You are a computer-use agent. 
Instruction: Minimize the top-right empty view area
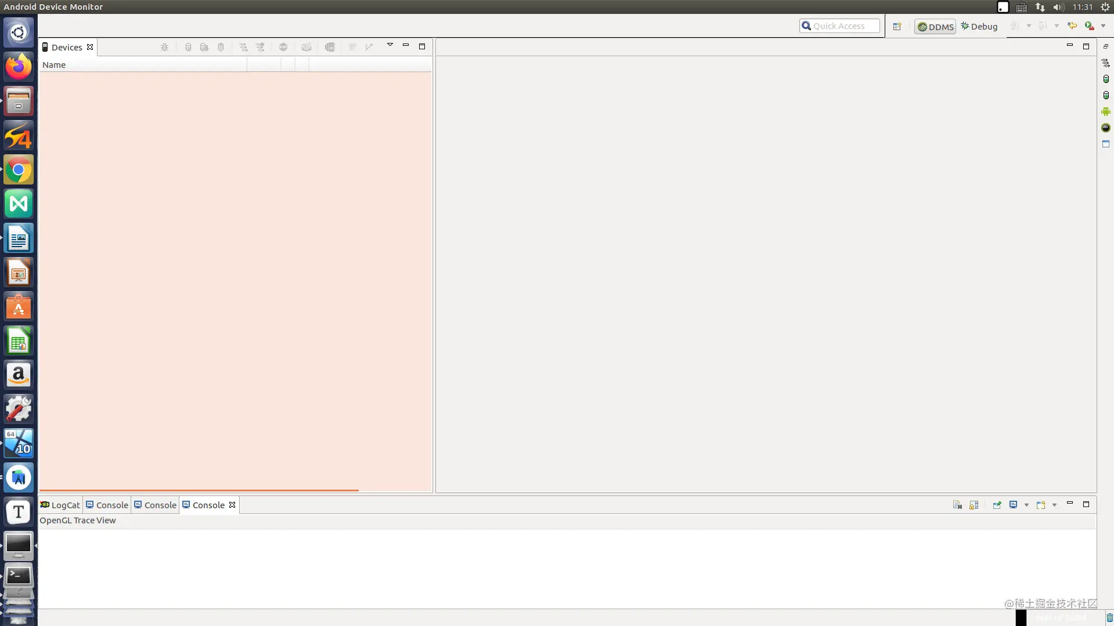point(1070,45)
